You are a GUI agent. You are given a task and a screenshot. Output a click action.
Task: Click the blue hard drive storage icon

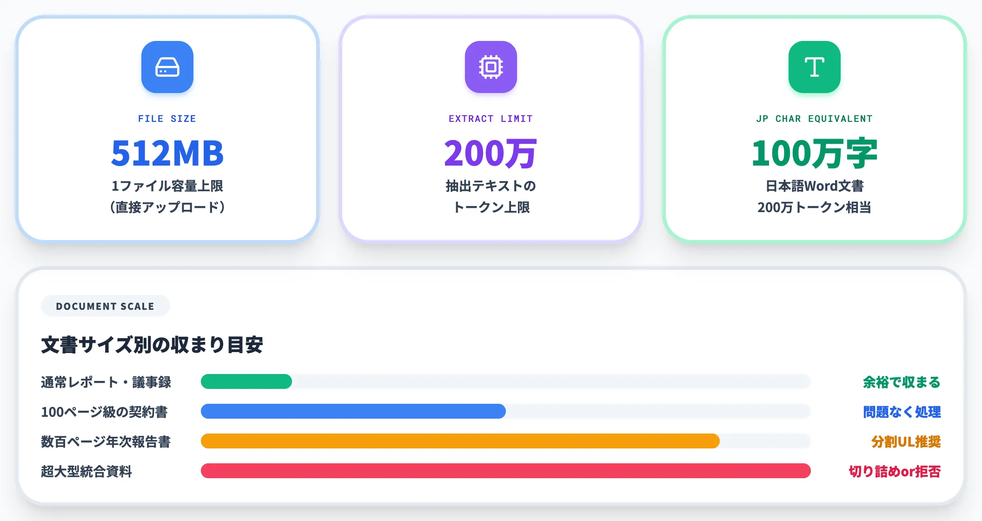coord(167,67)
